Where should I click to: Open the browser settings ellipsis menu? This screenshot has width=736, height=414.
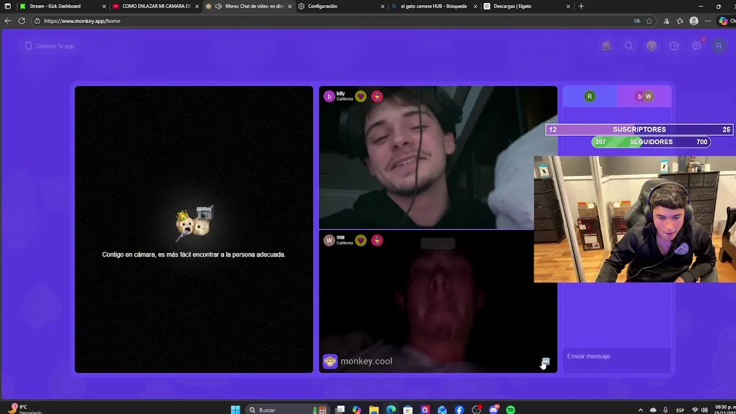[x=708, y=21]
